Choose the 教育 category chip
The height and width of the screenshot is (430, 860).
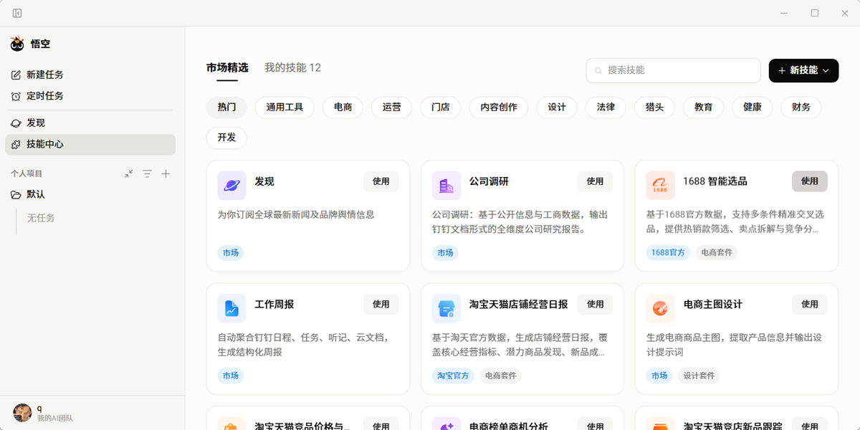[x=703, y=107]
